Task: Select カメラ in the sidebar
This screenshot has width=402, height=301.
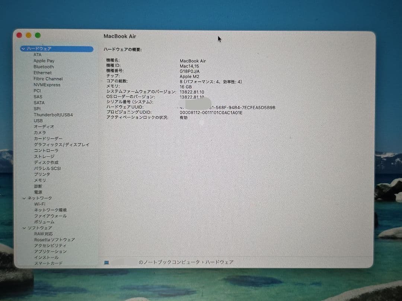Action: [x=40, y=133]
